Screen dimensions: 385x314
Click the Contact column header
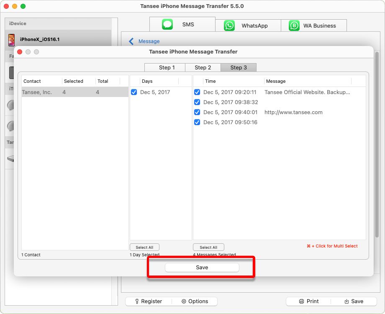[x=42, y=81]
